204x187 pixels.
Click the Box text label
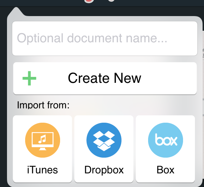(x=166, y=170)
